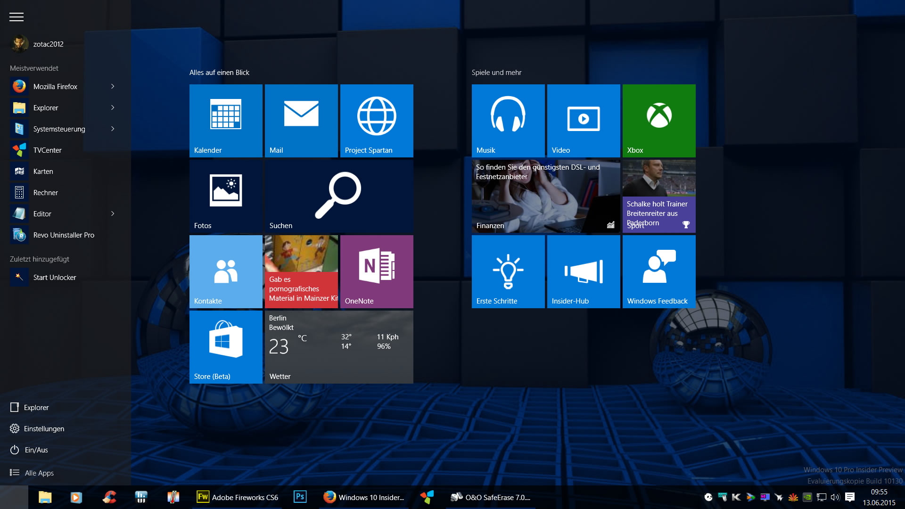Open Einstellungen from the start menu
The height and width of the screenshot is (509, 905).
tap(37, 428)
